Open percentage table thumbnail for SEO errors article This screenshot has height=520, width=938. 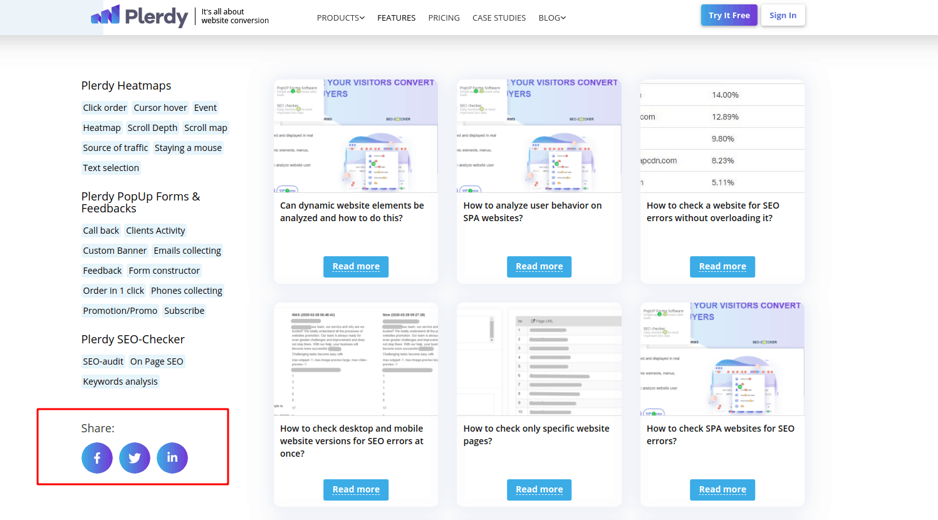(722, 136)
